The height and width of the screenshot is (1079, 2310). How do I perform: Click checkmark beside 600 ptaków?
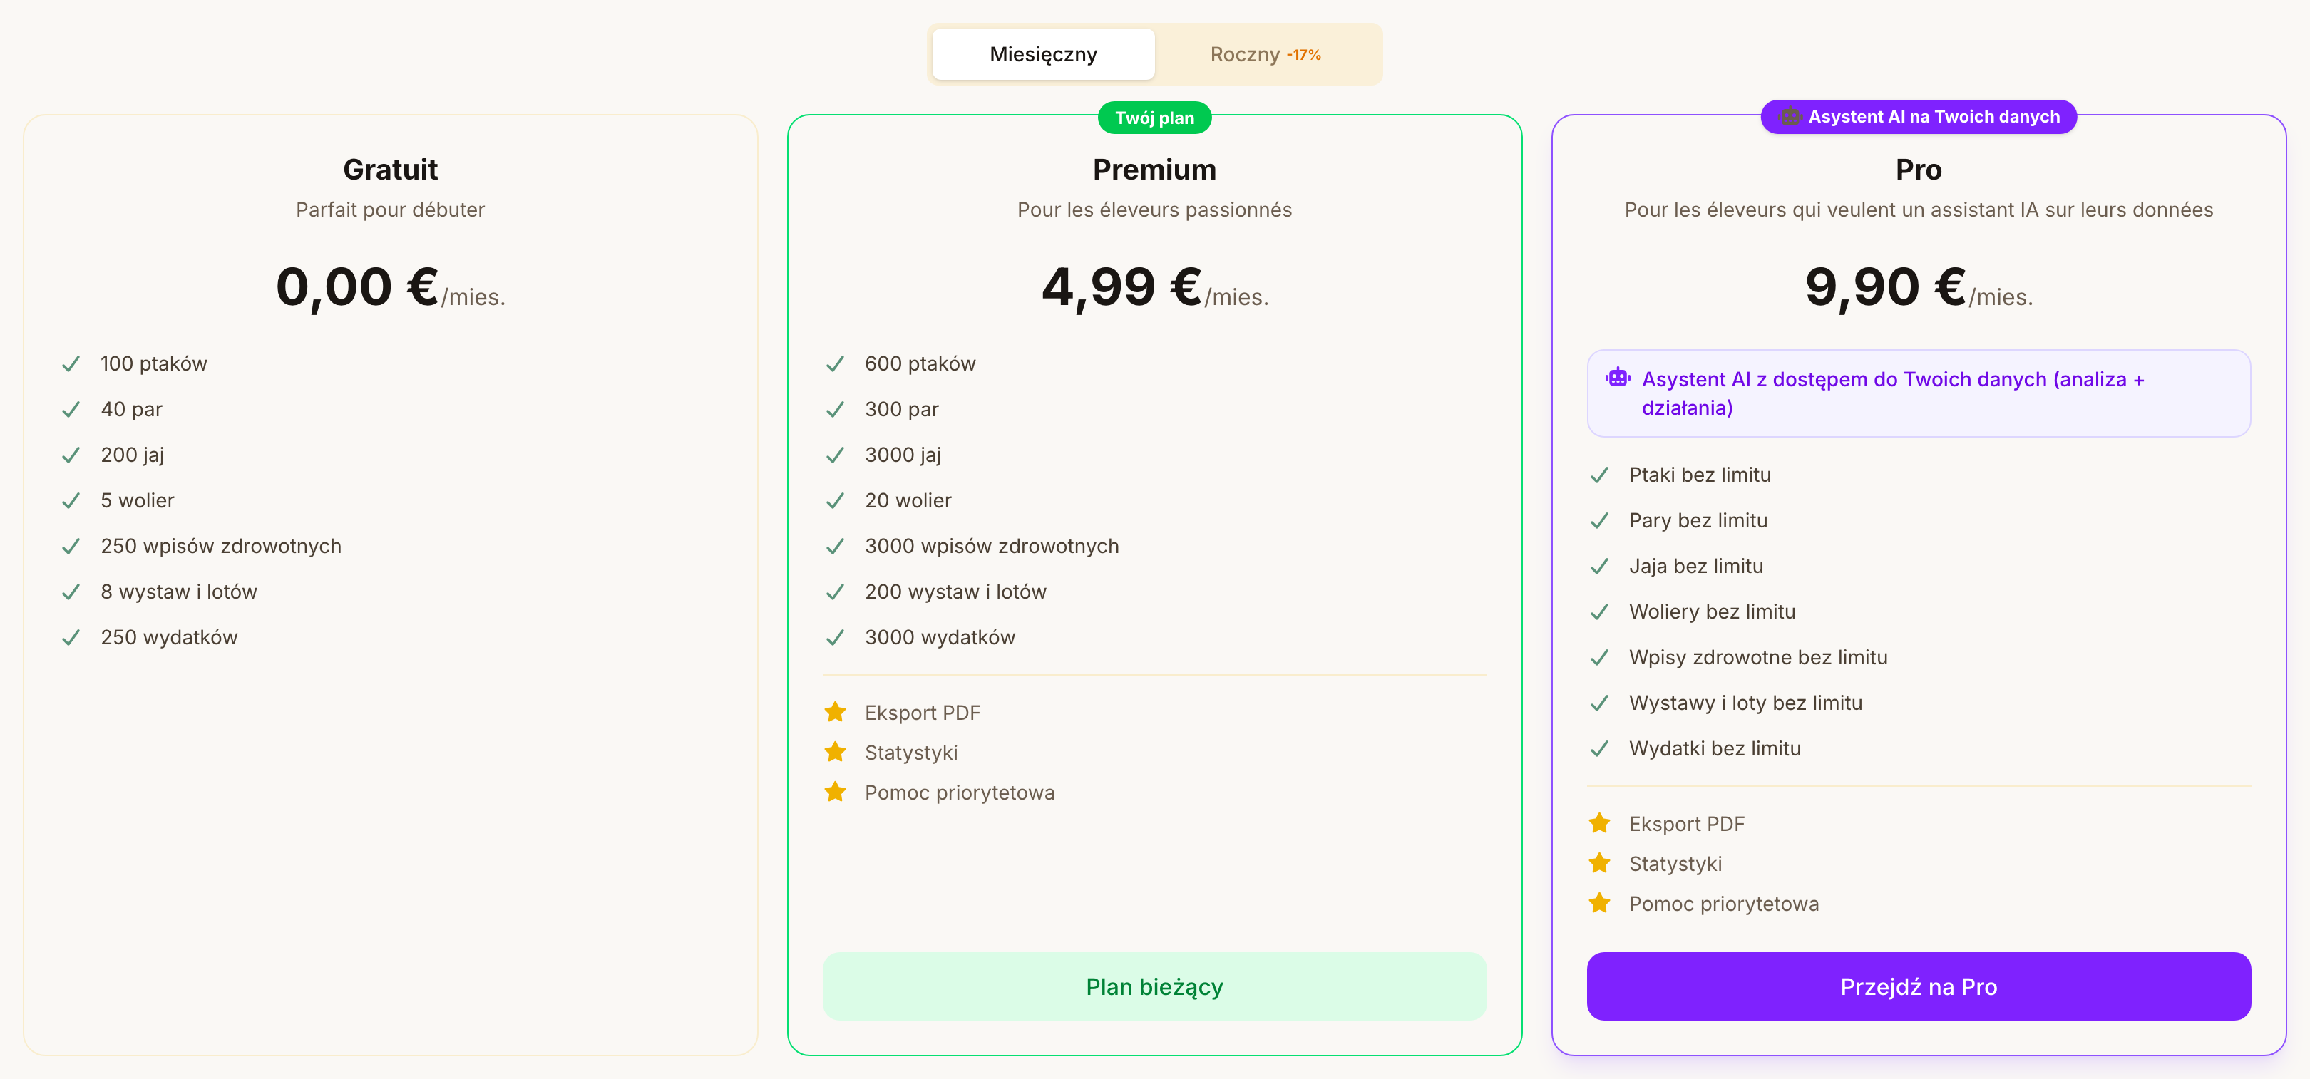click(835, 364)
